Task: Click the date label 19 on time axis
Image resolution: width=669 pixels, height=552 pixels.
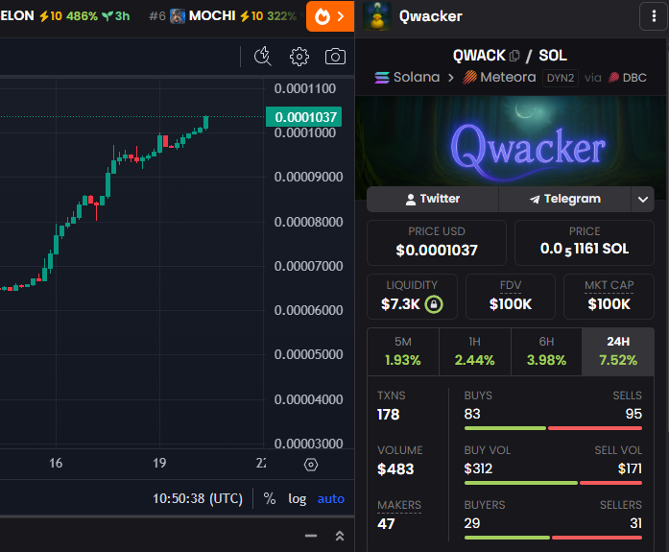Action: pos(159,464)
